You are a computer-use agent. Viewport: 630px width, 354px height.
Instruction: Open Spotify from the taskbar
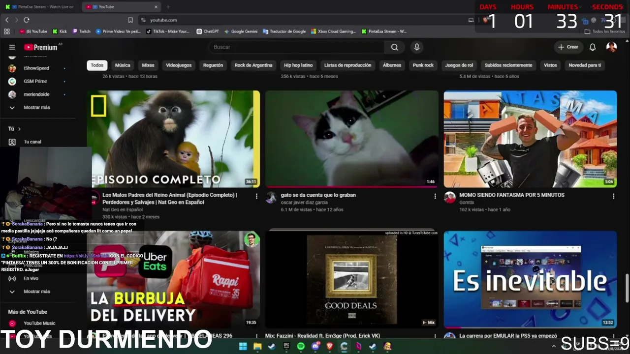(301, 346)
